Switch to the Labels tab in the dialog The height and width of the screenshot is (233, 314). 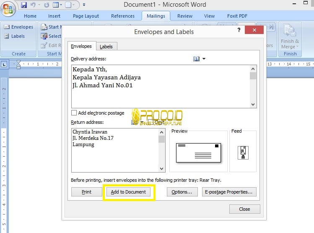coord(106,47)
